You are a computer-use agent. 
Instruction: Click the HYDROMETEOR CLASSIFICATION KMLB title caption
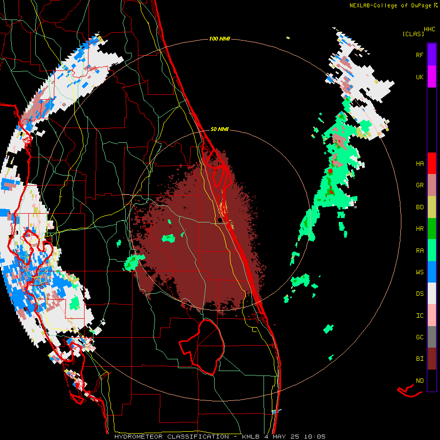coord(220,437)
